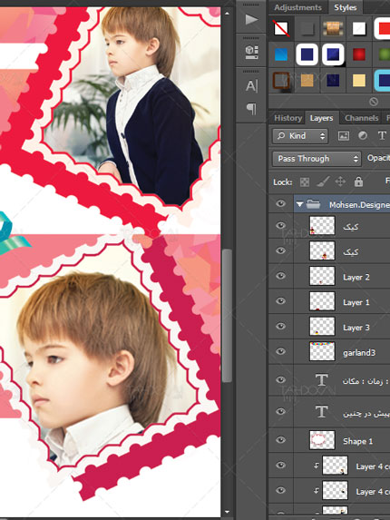
Task: Switch to the Channels tab
Action: tap(361, 118)
